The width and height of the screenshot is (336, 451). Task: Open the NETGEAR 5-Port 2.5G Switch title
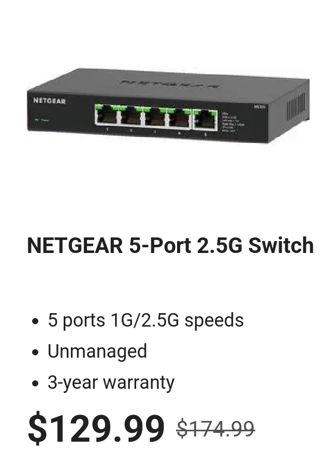(x=170, y=245)
